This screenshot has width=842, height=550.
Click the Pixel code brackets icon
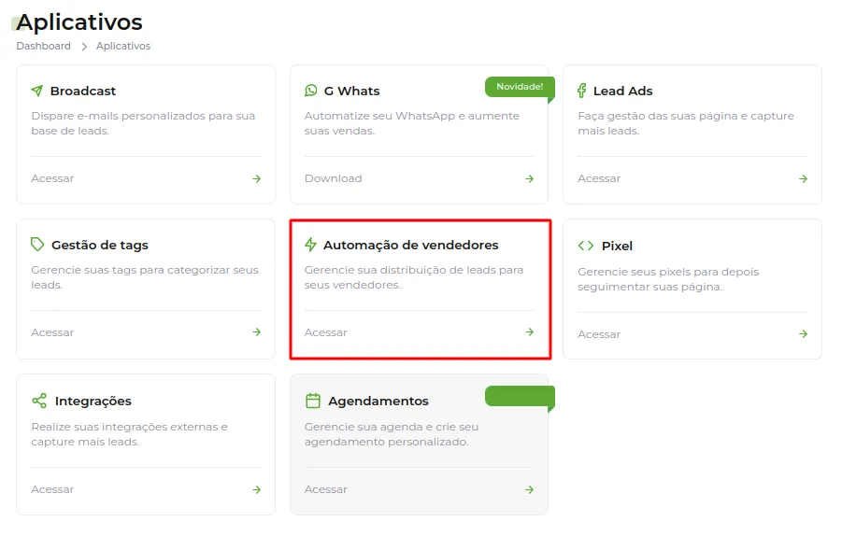[x=586, y=246]
